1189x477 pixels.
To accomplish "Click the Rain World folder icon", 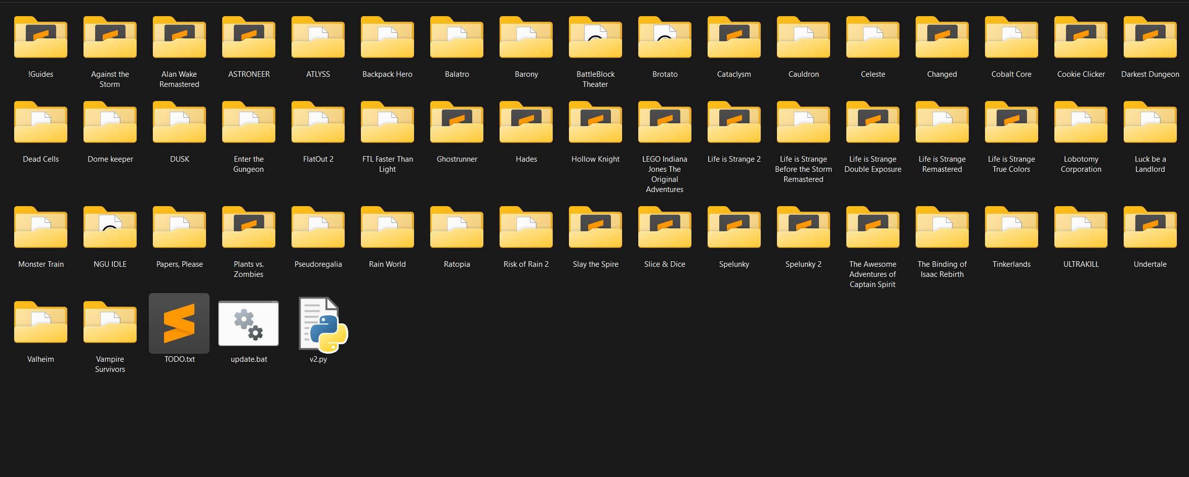I will [387, 227].
